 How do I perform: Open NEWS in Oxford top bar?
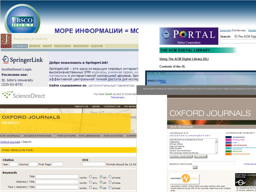(96, 106)
